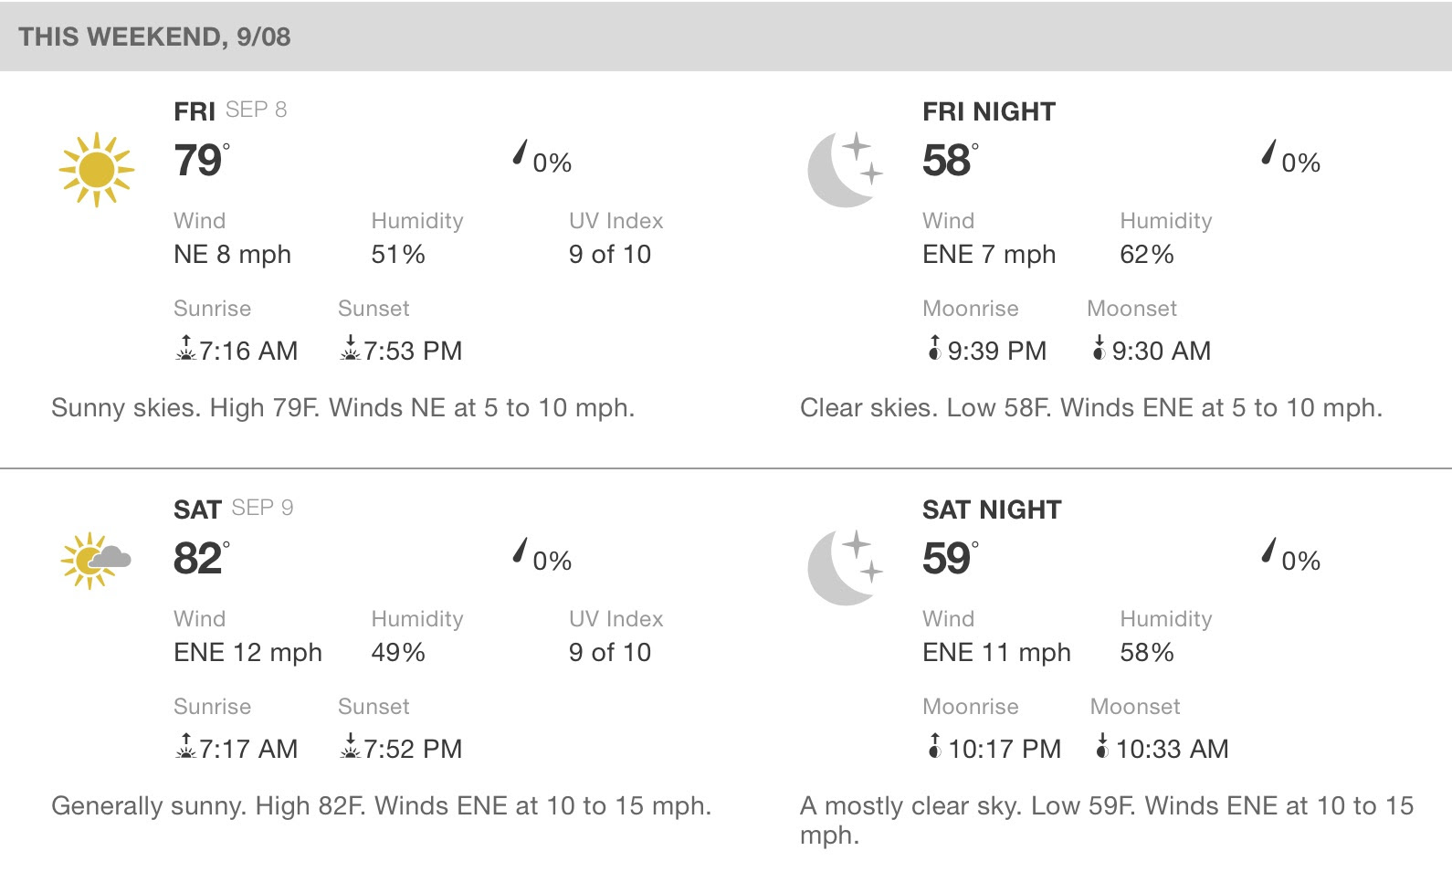Viewport: 1452px width, 893px height.
Task: Open the SAT SEP 9 day heading
Action: point(234,509)
